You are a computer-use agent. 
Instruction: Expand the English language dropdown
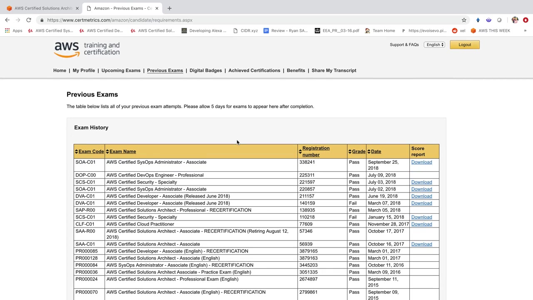(435, 45)
